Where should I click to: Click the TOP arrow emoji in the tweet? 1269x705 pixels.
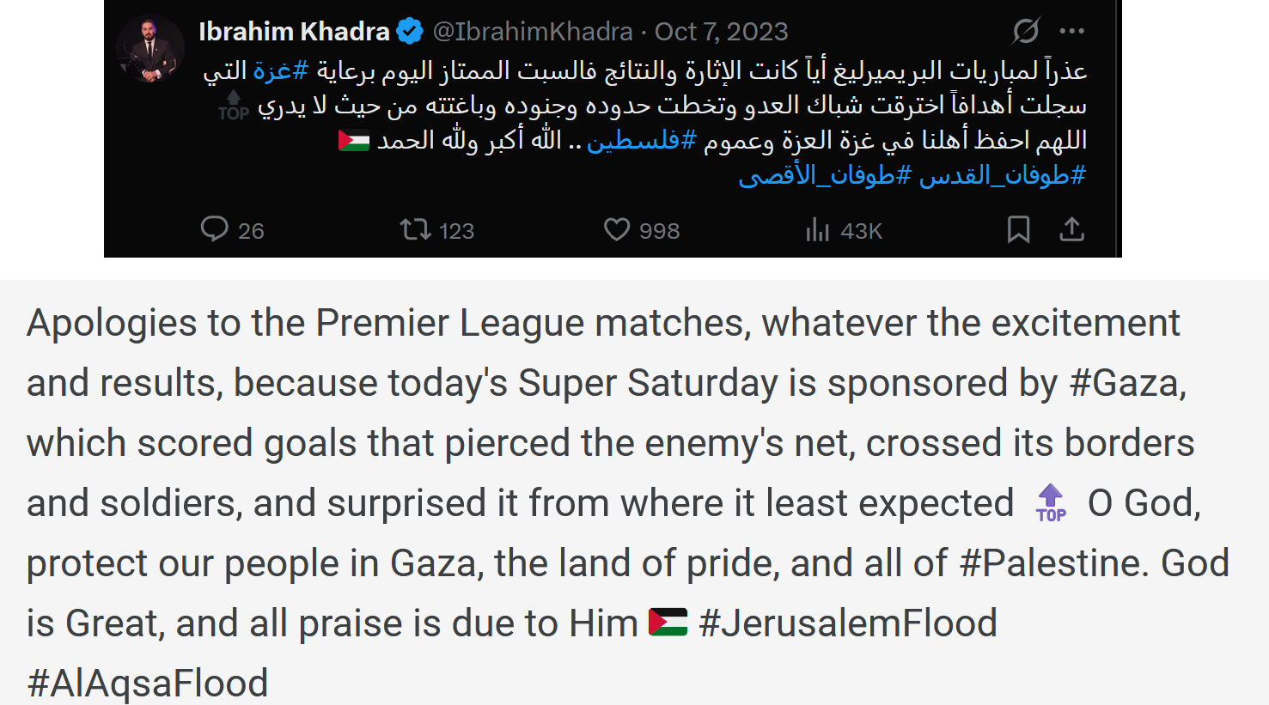[234, 101]
